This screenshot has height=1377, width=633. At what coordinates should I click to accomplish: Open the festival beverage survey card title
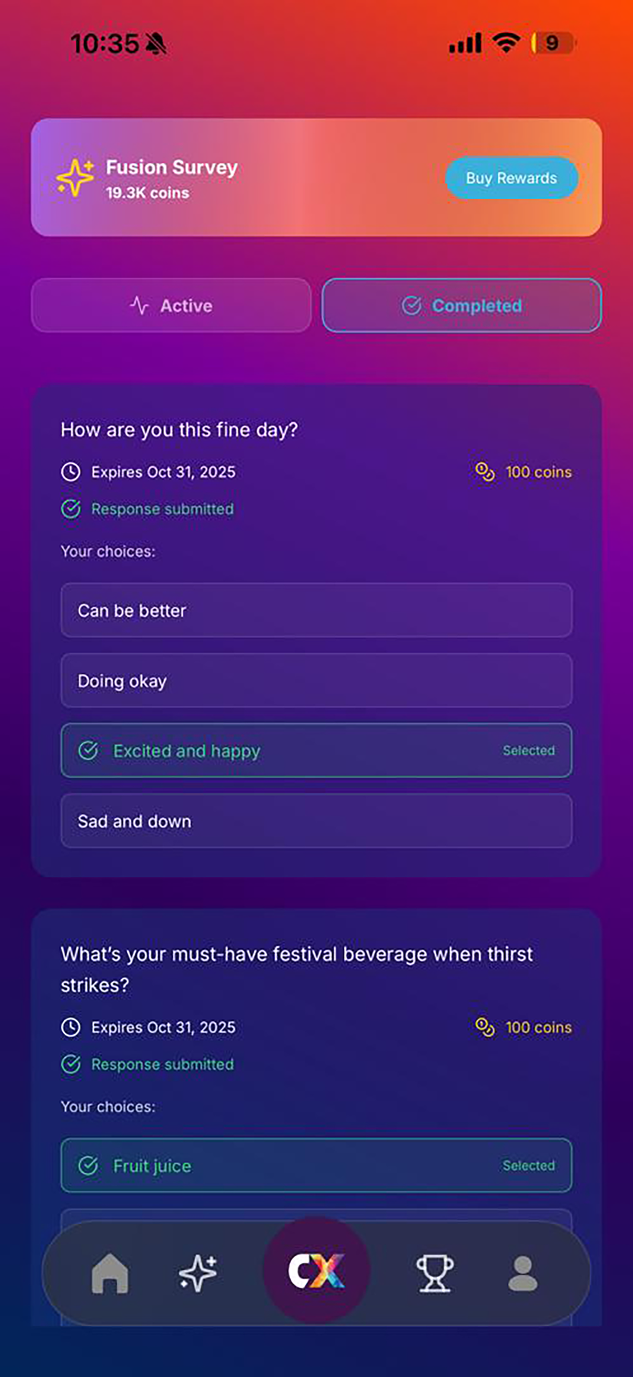pyautogui.click(x=297, y=969)
